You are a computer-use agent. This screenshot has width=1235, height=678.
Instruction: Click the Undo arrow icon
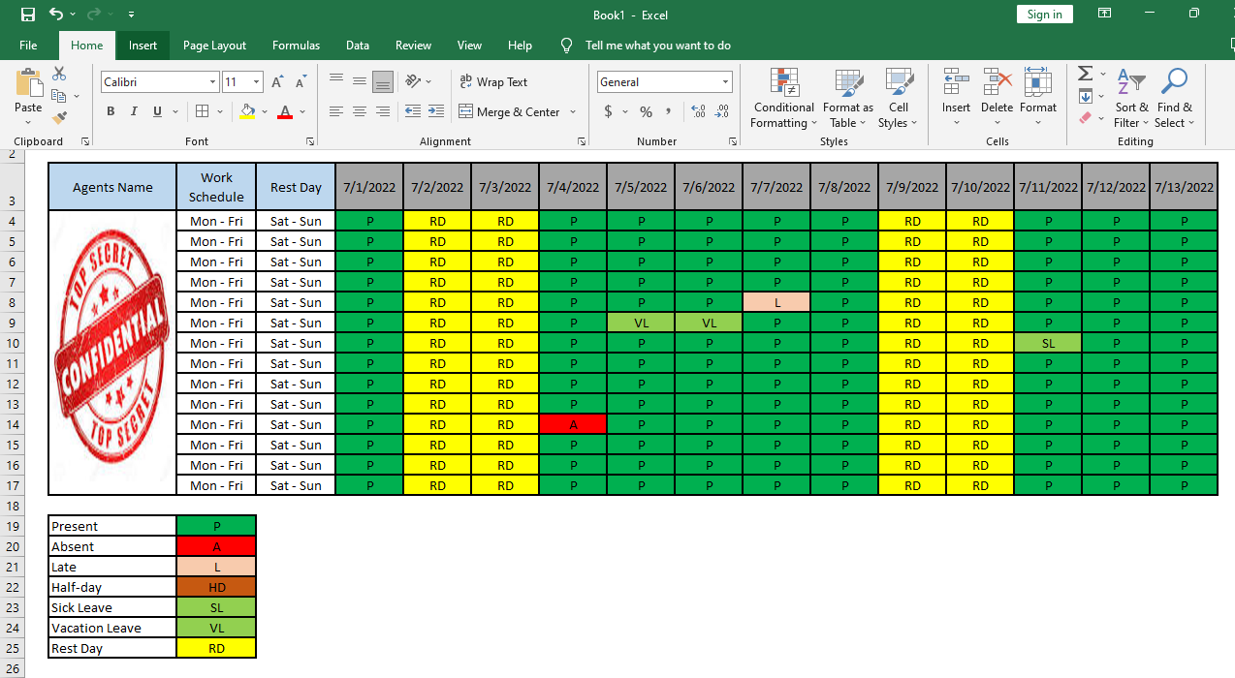click(x=56, y=15)
